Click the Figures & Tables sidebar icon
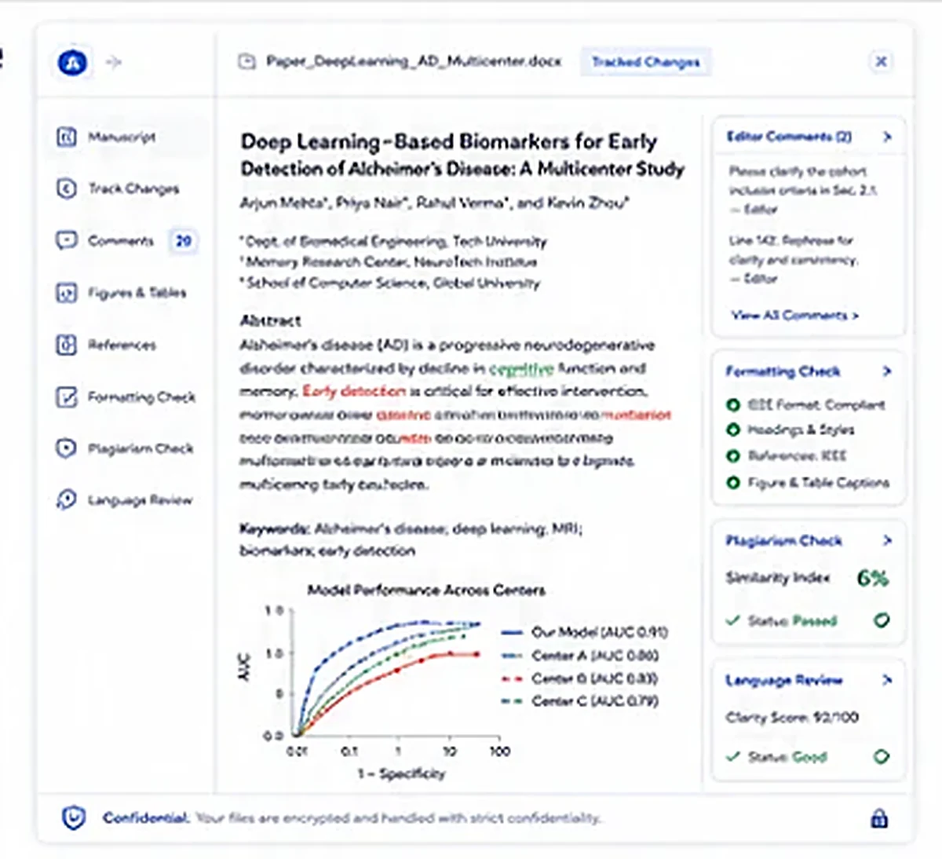Viewport: 942px width, 859px height. point(67,293)
